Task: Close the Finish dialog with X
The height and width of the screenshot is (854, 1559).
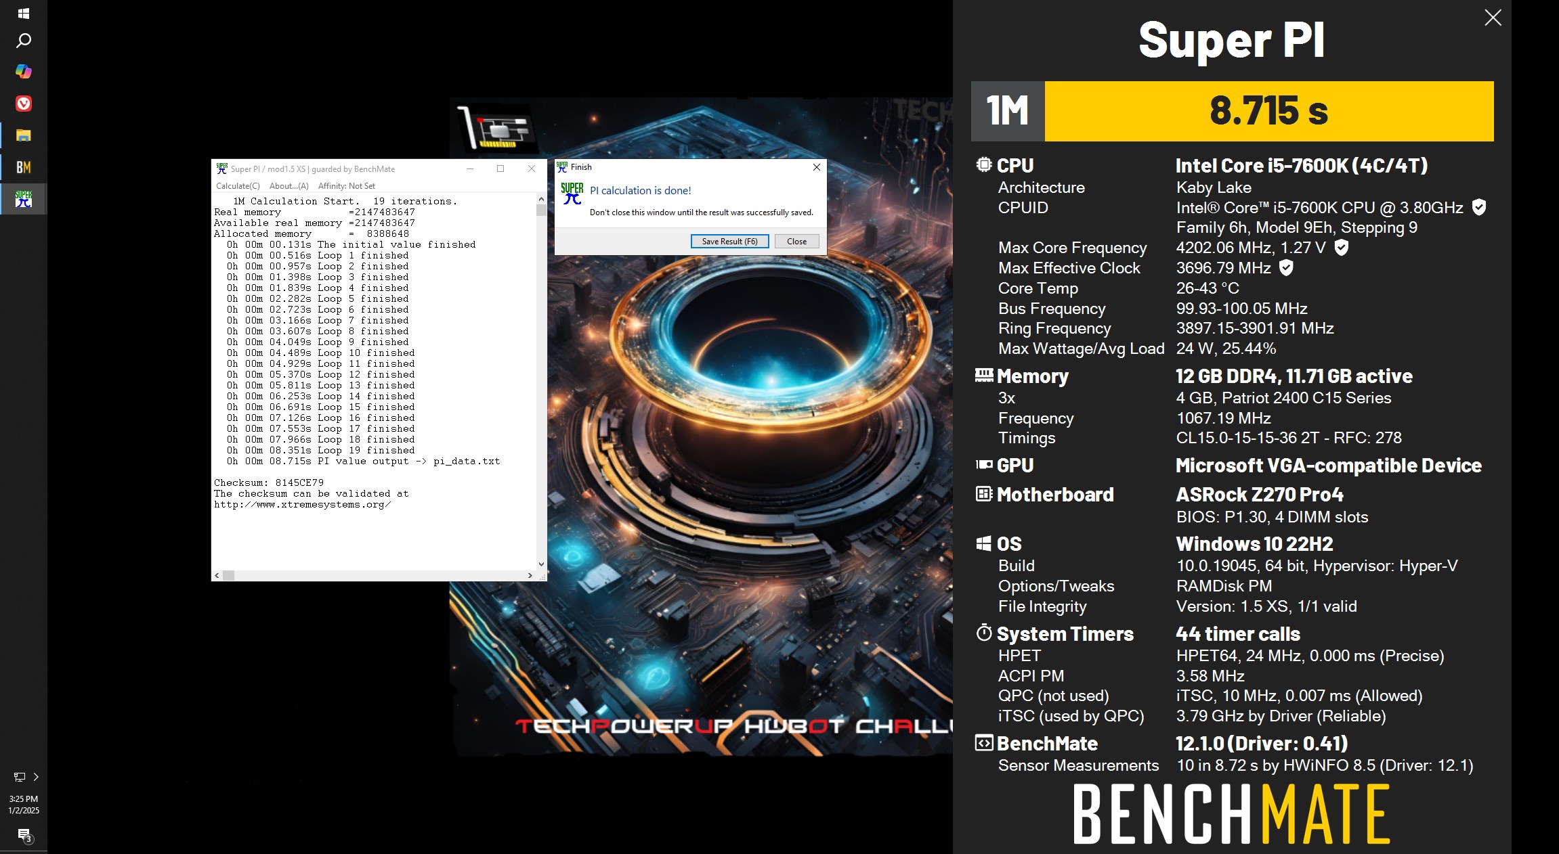Action: (x=816, y=167)
